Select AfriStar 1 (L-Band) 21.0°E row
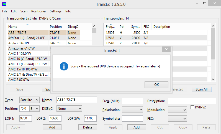 click(44, 38)
